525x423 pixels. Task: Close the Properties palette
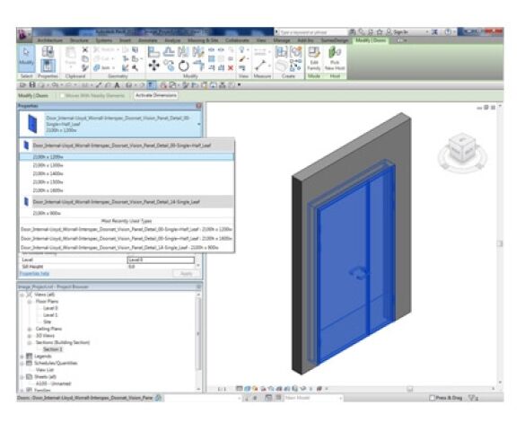point(198,106)
